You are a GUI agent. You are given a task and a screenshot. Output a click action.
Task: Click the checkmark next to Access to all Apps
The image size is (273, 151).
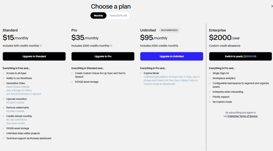click(x=3, y=73)
